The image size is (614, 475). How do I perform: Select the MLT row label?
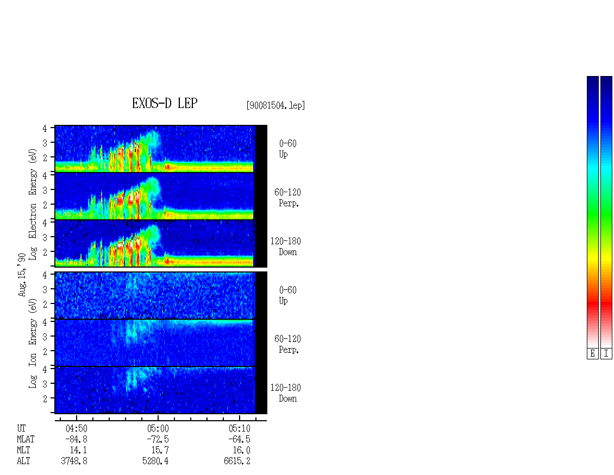point(23,451)
